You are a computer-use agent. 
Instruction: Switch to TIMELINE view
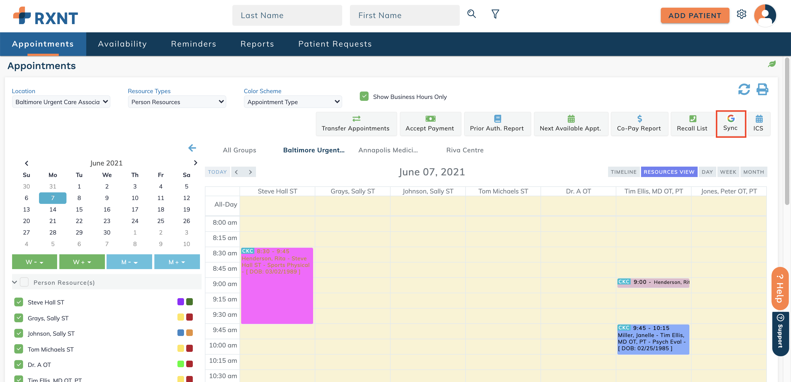coord(623,172)
